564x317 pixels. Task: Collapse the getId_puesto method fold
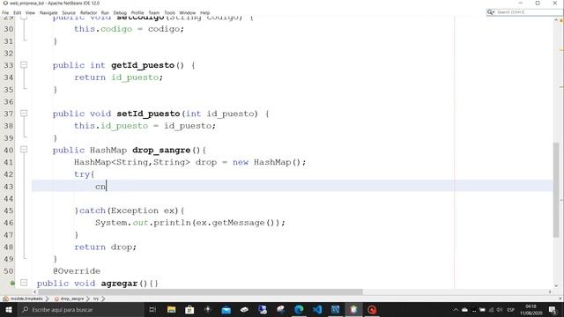pos(24,65)
